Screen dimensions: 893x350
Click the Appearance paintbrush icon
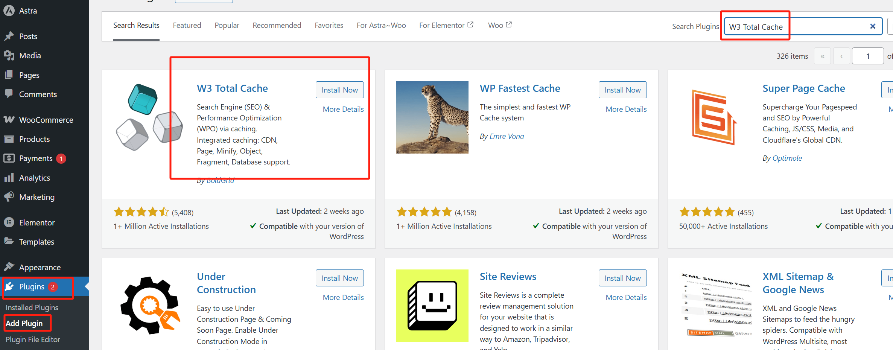[x=9, y=267]
